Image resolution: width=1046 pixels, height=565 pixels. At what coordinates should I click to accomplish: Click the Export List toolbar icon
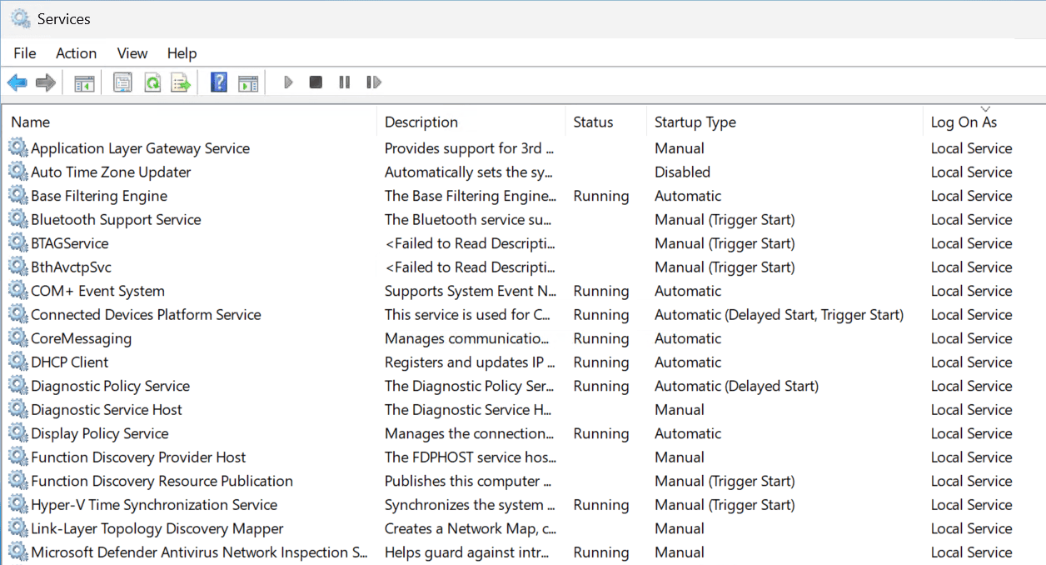click(181, 82)
